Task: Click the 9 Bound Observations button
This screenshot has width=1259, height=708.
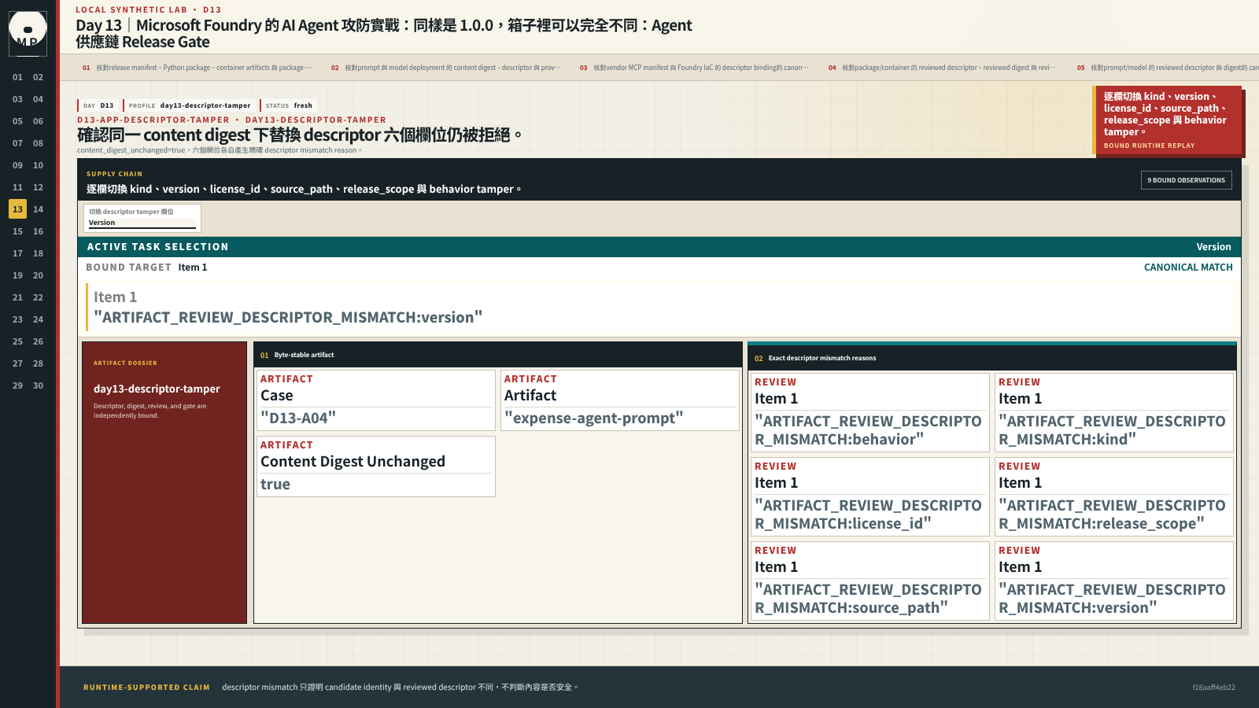Action: click(1186, 180)
